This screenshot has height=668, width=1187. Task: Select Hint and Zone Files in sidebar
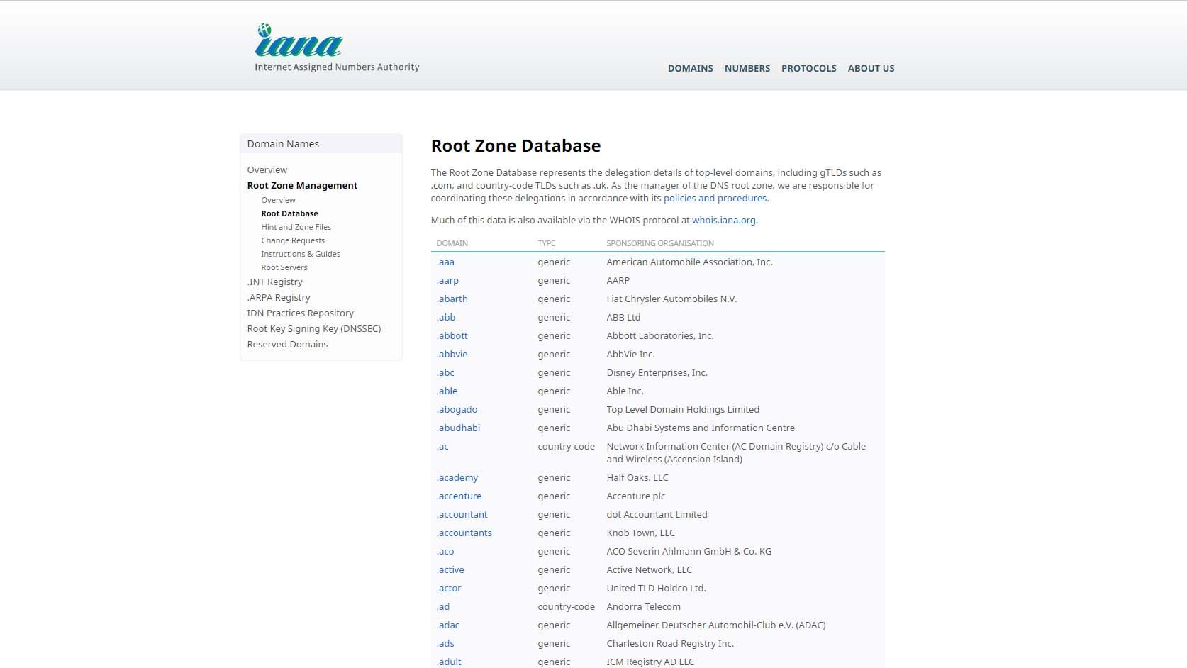[296, 227]
